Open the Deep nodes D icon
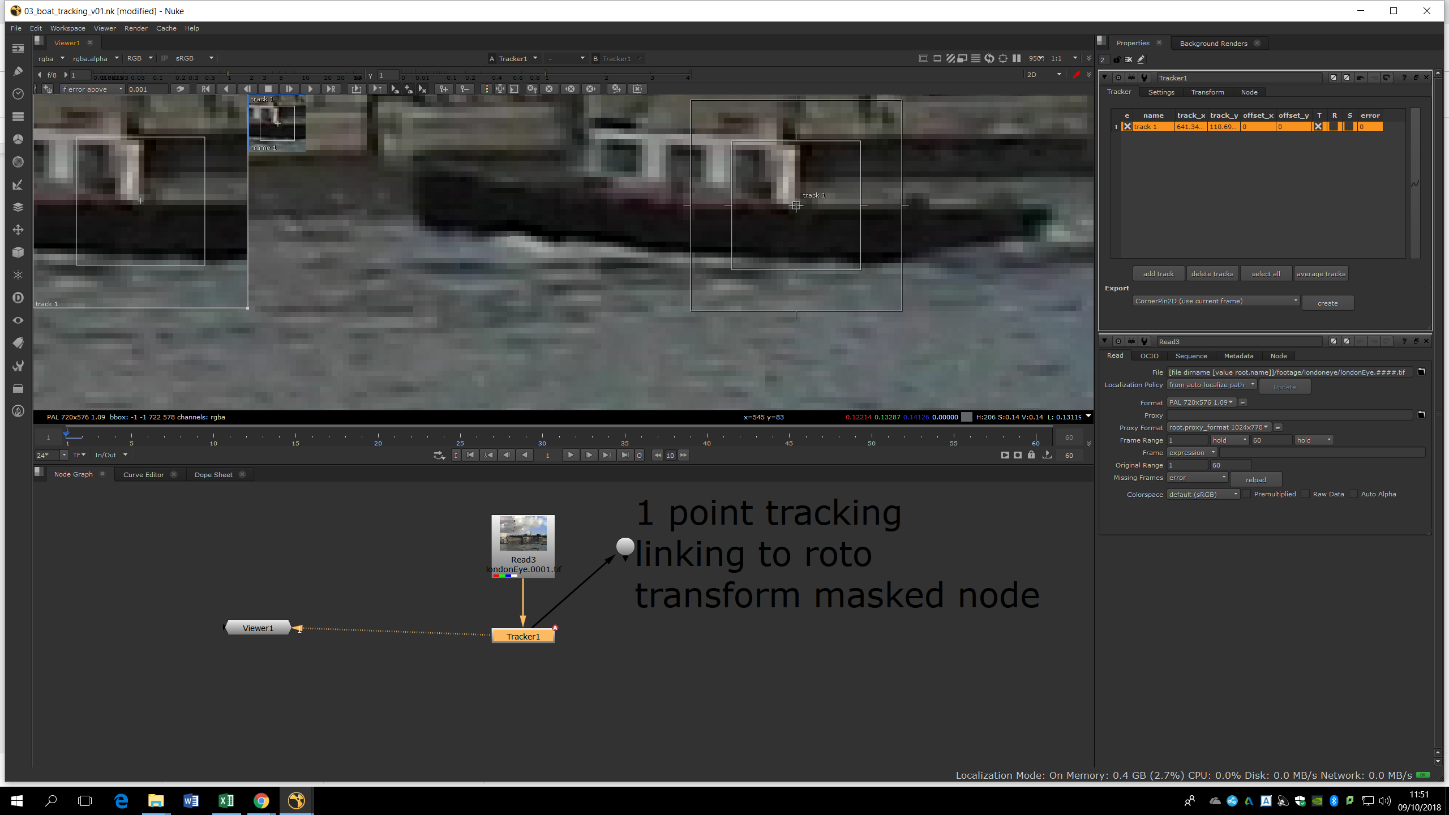1449x815 pixels. point(18,298)
